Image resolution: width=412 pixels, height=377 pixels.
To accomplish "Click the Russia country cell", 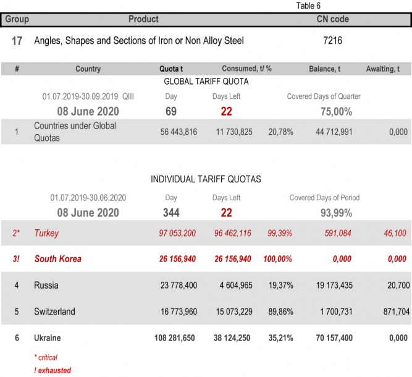I will pyautogui.click(x=46, y=285).
